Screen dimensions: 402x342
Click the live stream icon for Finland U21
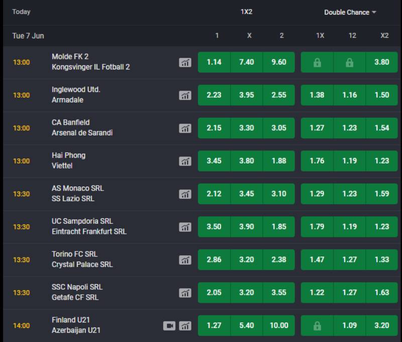(170, 325)
